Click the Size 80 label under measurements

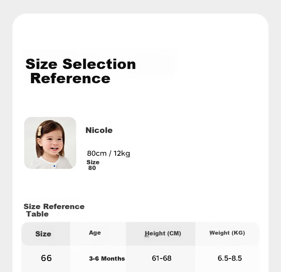93,165
